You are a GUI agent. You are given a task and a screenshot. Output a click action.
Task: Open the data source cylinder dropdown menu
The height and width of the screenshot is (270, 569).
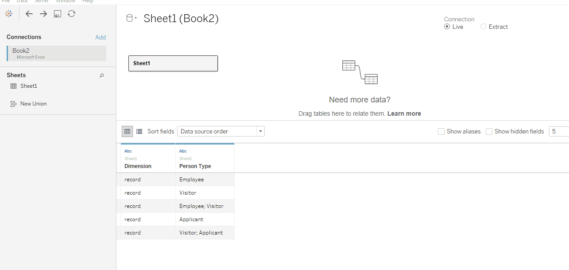(132, 18)
